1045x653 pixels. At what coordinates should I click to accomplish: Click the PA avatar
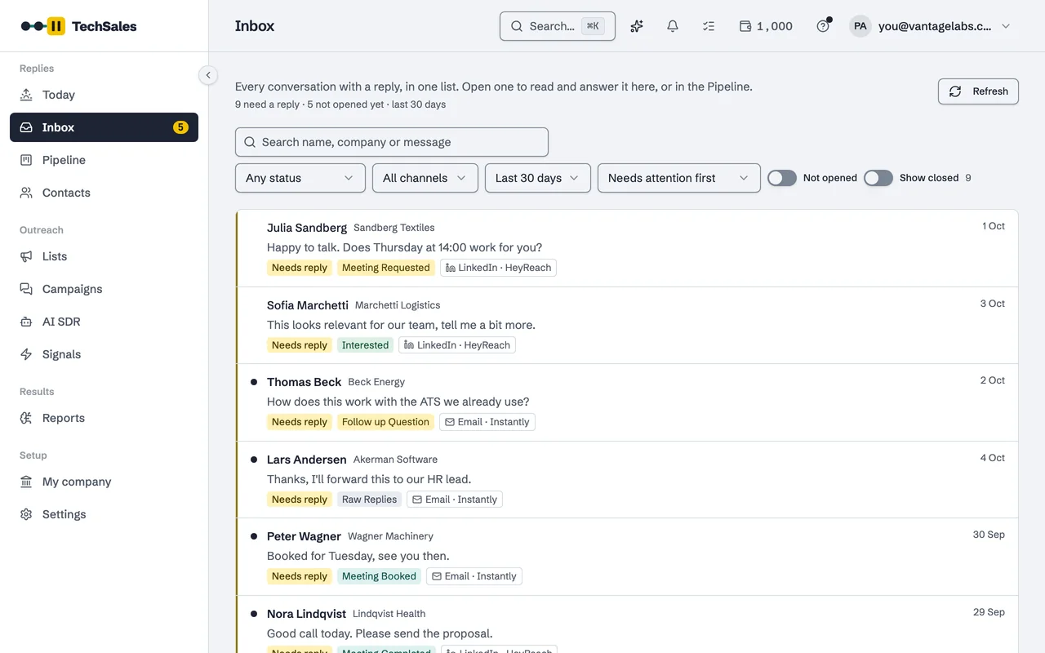click(860, 26)
